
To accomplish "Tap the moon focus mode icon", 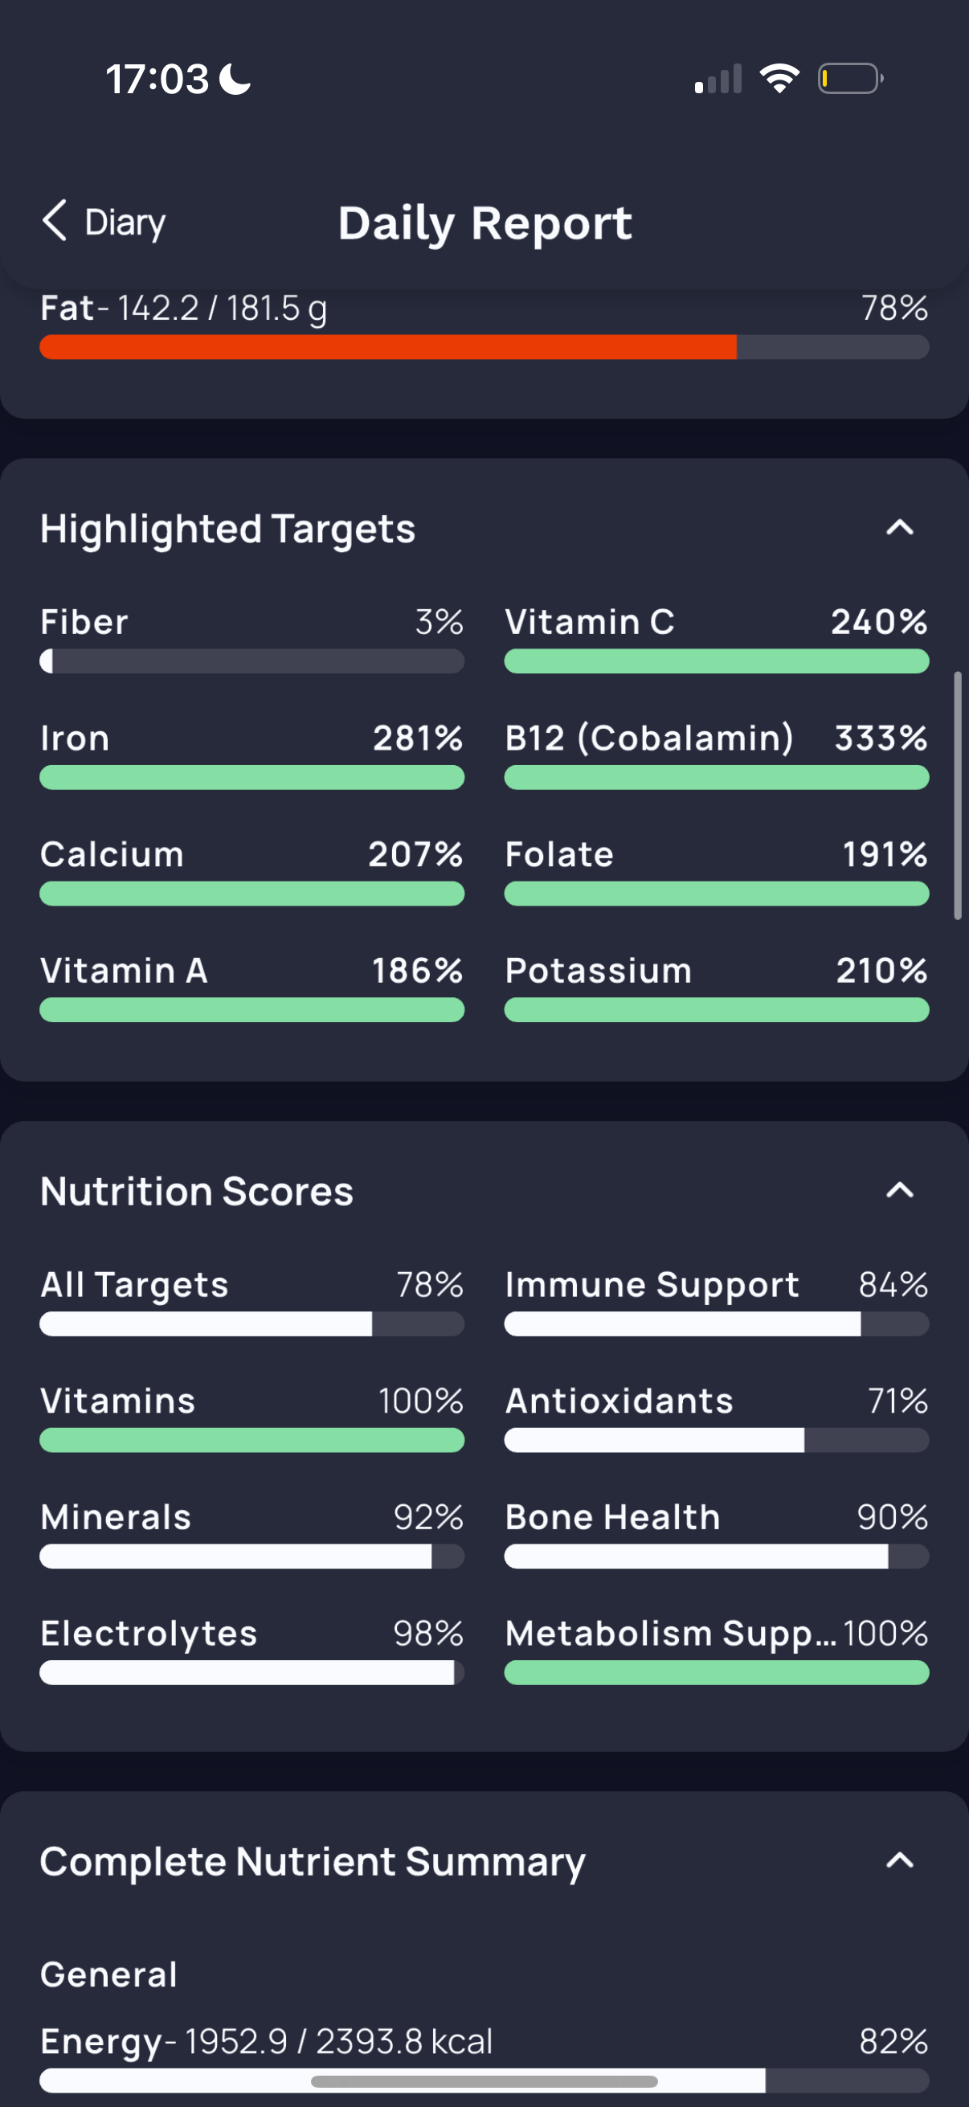I will coord(236,80).
